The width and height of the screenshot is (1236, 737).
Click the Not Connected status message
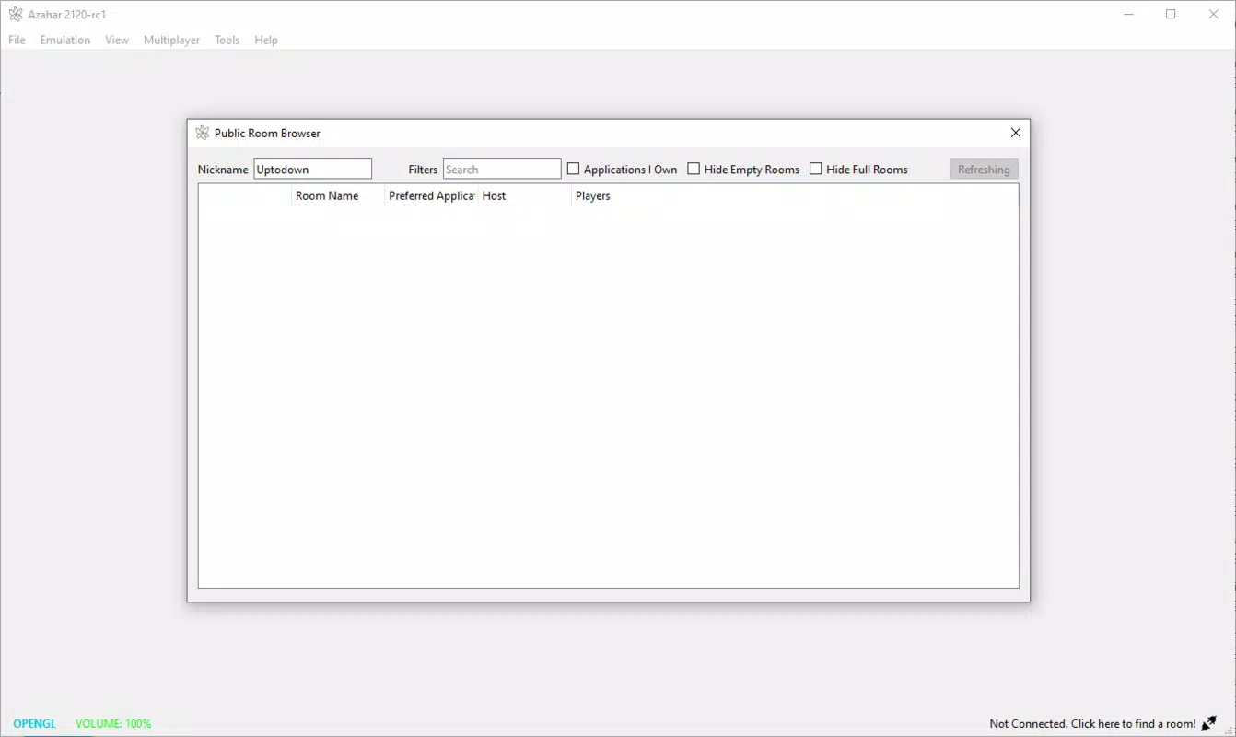(1092, 724)
